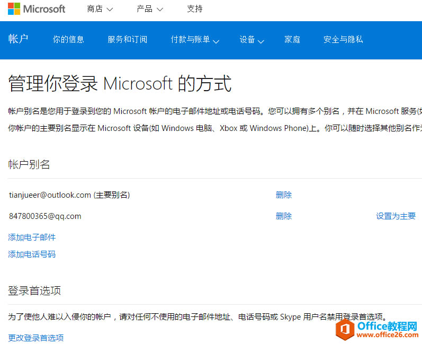422x344 pixels.
Task: Select the 847800365@qq.com alias text
Action: tap(45, 216)
